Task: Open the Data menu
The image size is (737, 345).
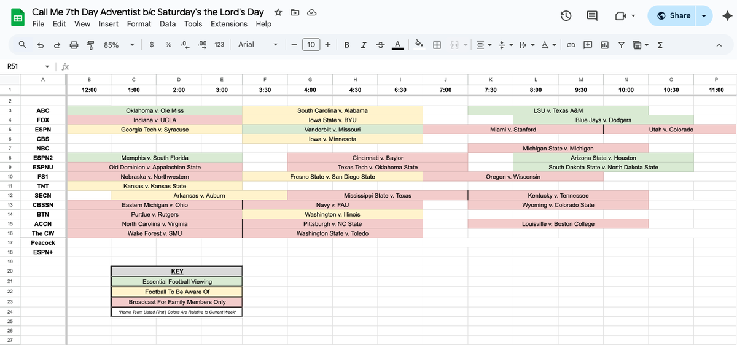Action: coord(168,24)
